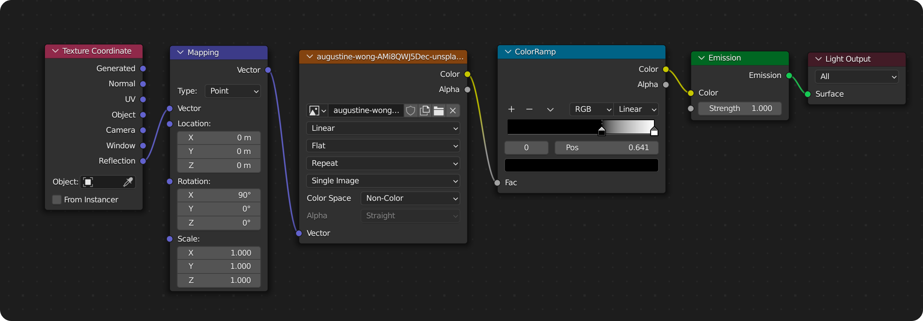Enable From Instancer checkbox
This screenshot has height=321, width=923.
(57, 200)
